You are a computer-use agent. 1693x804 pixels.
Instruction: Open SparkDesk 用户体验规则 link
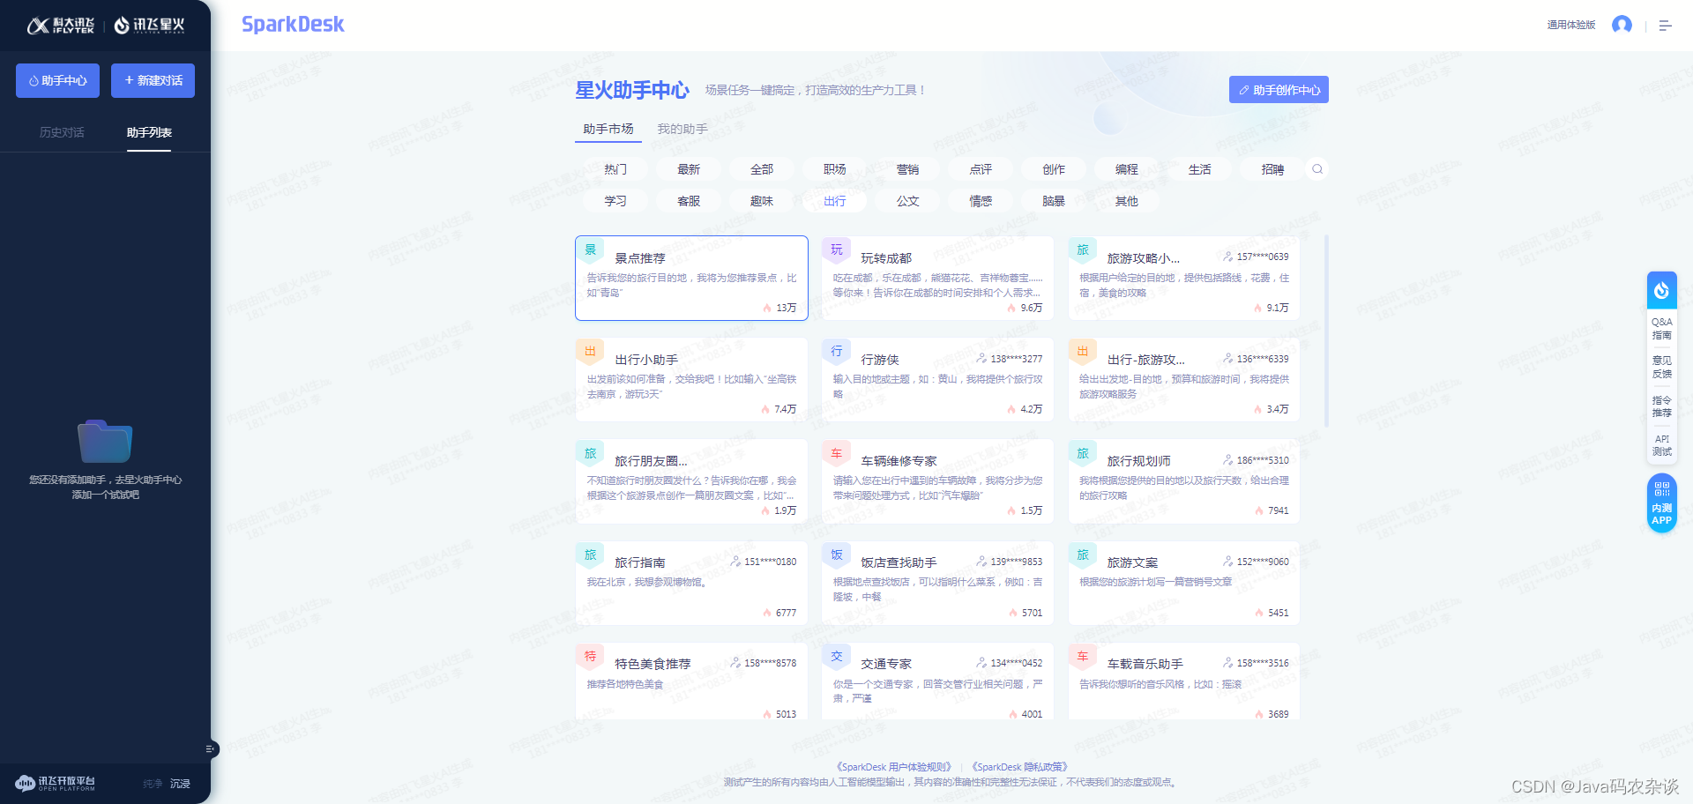click(893, 767)
